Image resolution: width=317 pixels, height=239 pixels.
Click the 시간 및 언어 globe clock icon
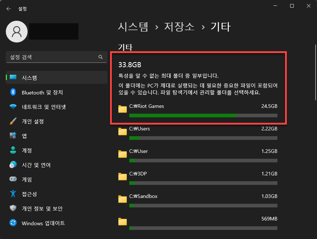(13, 165)
